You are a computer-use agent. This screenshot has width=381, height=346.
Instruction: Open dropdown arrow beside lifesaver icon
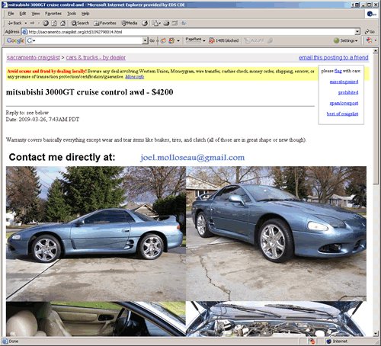pos(376,40)
